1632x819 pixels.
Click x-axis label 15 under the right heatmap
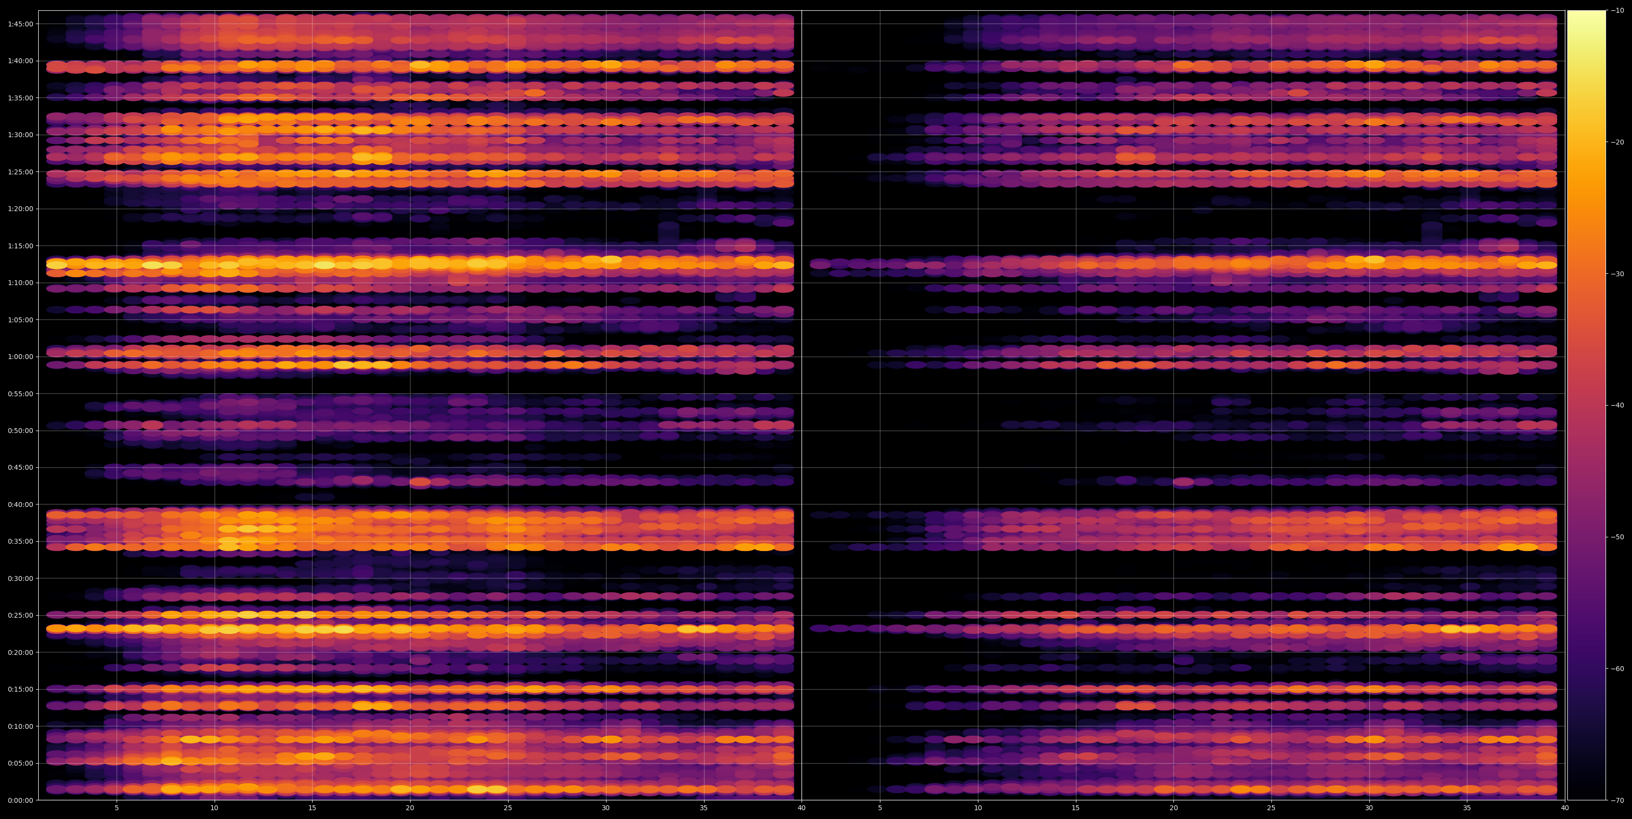[x=1076, y=808]
